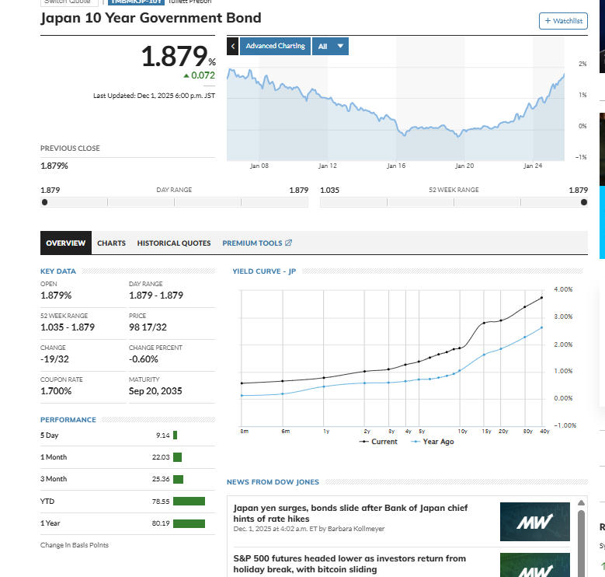Switch to the Overview tab

click(x=65, y=243)
